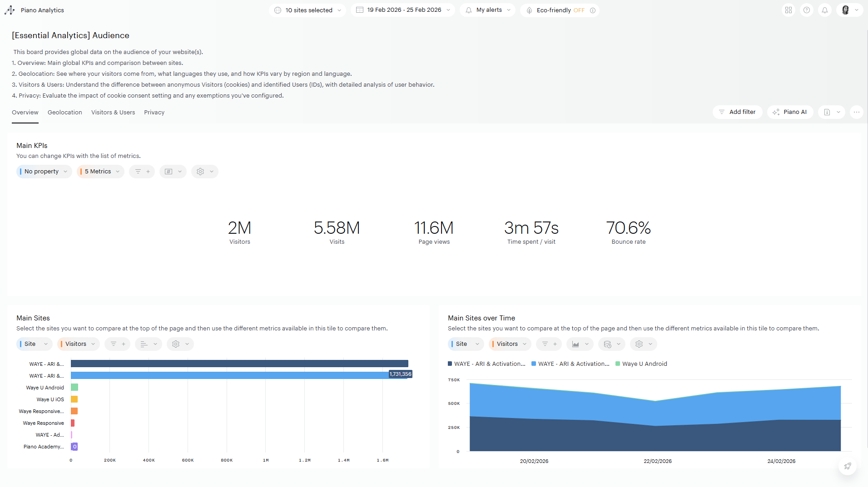This screenshot has height=487, width=868.
Task: Open the 5 Metrics dropdown
Action: click(100, 172)
